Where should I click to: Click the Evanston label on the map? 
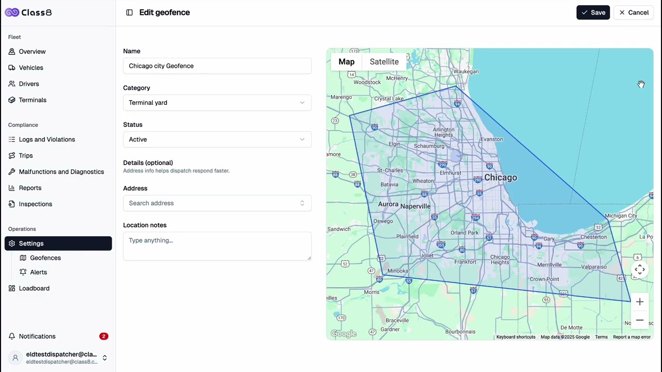coord(491,139)
